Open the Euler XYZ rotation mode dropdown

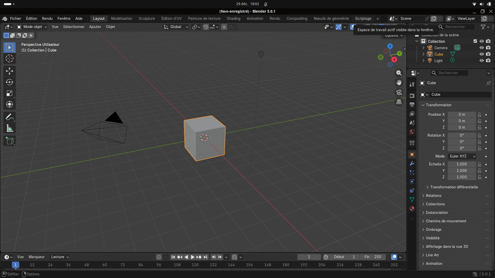tap(462, 156)
